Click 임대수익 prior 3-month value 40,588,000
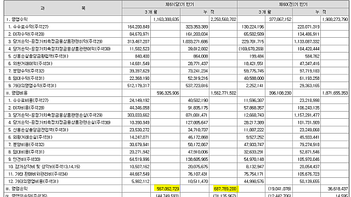351x197 pixels. [x=254, y=78]
